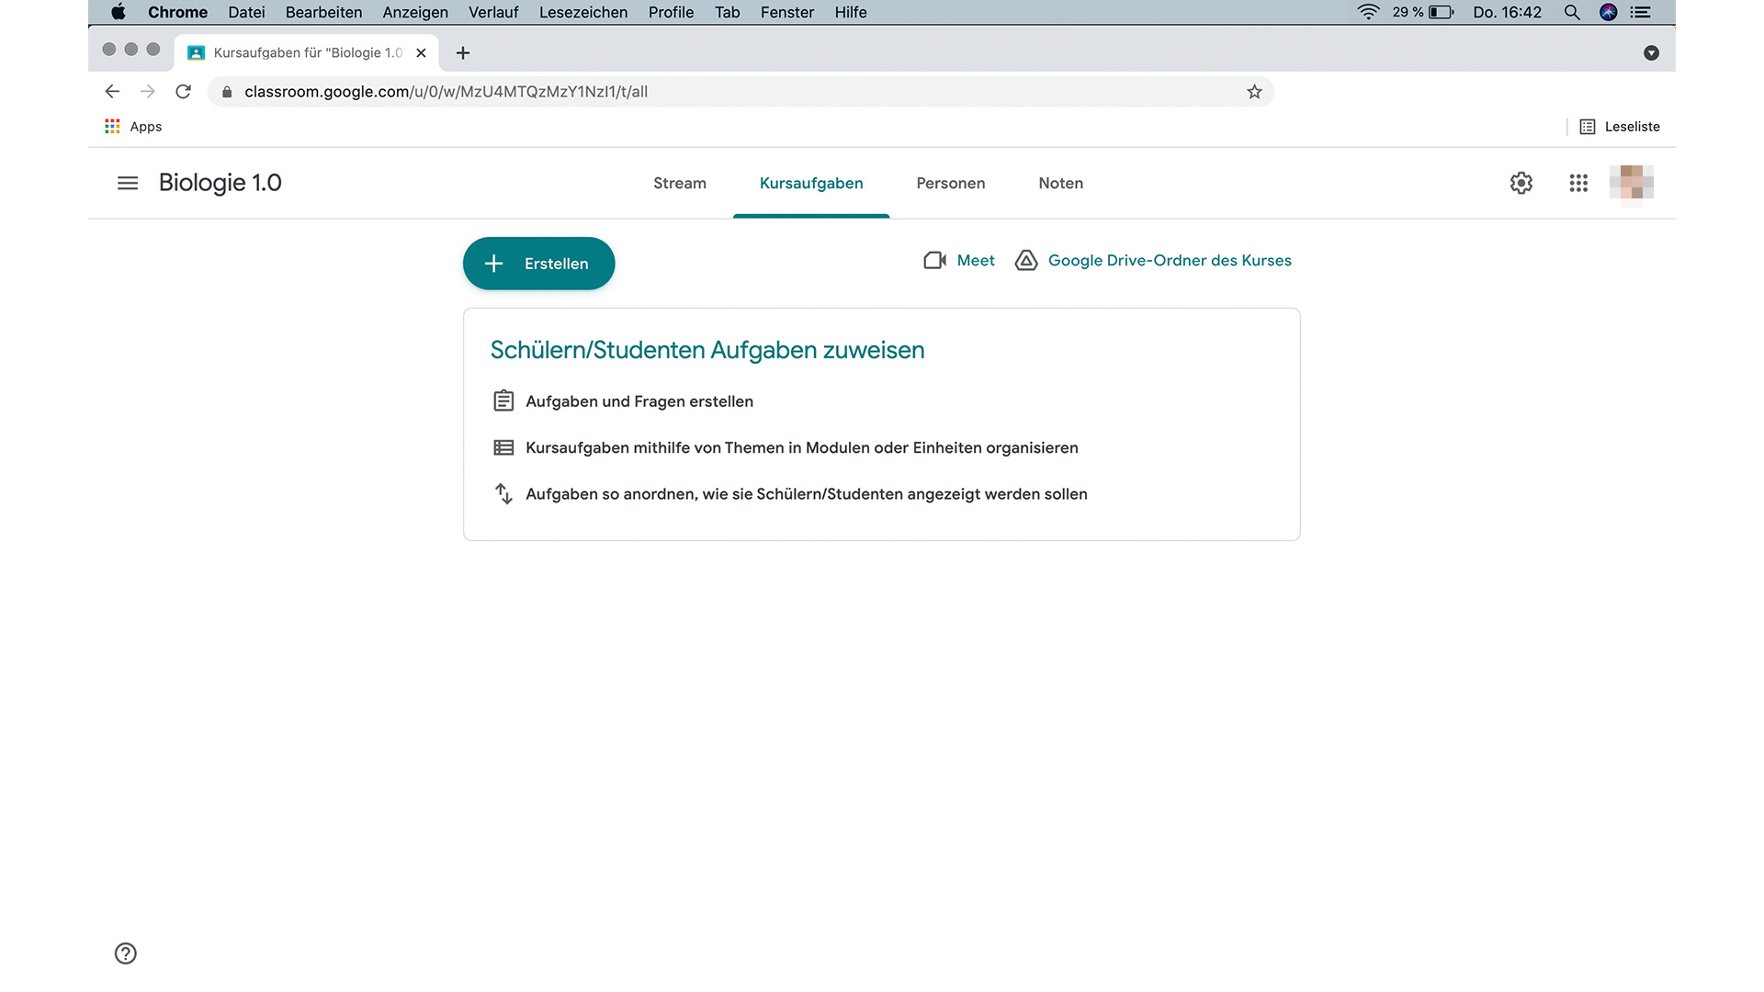Viewport: 1764px width, 992px height.
Task: Open the Chrome profile dropdown arrow
Action: pos(1652,53)
